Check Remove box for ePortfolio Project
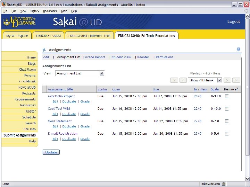This screenshot has height=187, width=250. pyautogui.click(x=227, y=96)
